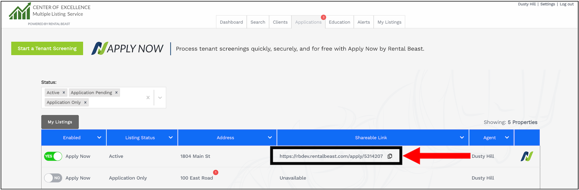Image resolution: width=579 pixels, height=190 pixels.
Task: Click notification badge on 100 East Road
Action: 216,172
